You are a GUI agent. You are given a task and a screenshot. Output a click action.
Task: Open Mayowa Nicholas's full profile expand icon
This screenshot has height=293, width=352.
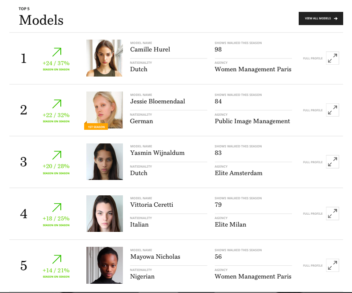pos(333,265)
